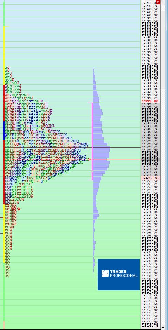Click the widest volume histogram bar at 1329.25
The height and width of the screenshot is (330, 168).
click(102, 147)
